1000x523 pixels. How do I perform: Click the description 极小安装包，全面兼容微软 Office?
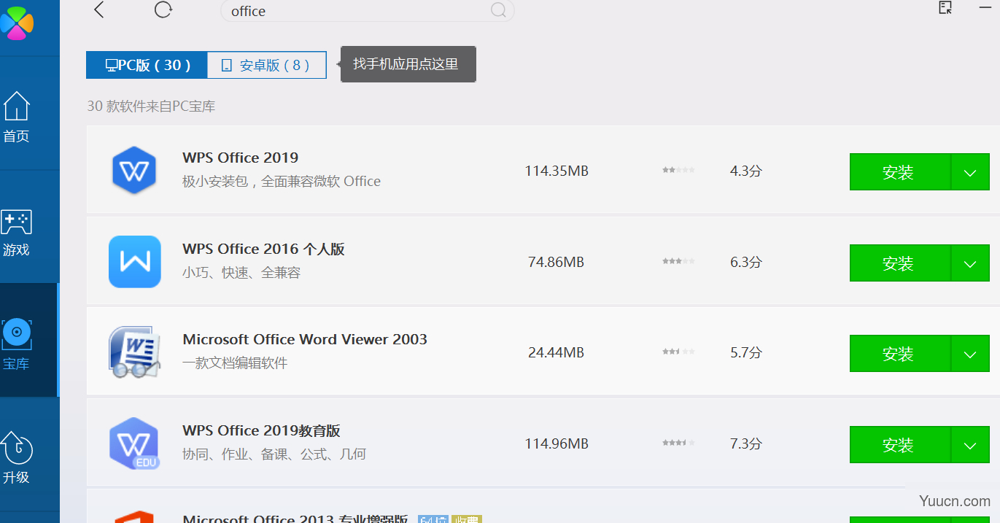282,182
